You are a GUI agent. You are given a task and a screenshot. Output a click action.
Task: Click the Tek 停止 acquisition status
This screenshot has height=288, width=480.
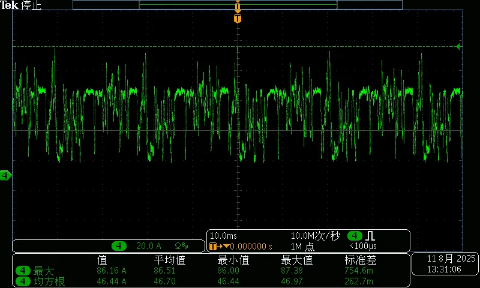pos(21,5)
